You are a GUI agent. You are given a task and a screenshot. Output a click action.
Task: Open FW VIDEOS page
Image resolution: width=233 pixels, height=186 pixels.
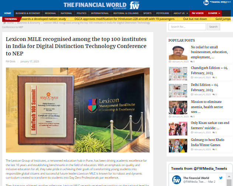(198, 13)
